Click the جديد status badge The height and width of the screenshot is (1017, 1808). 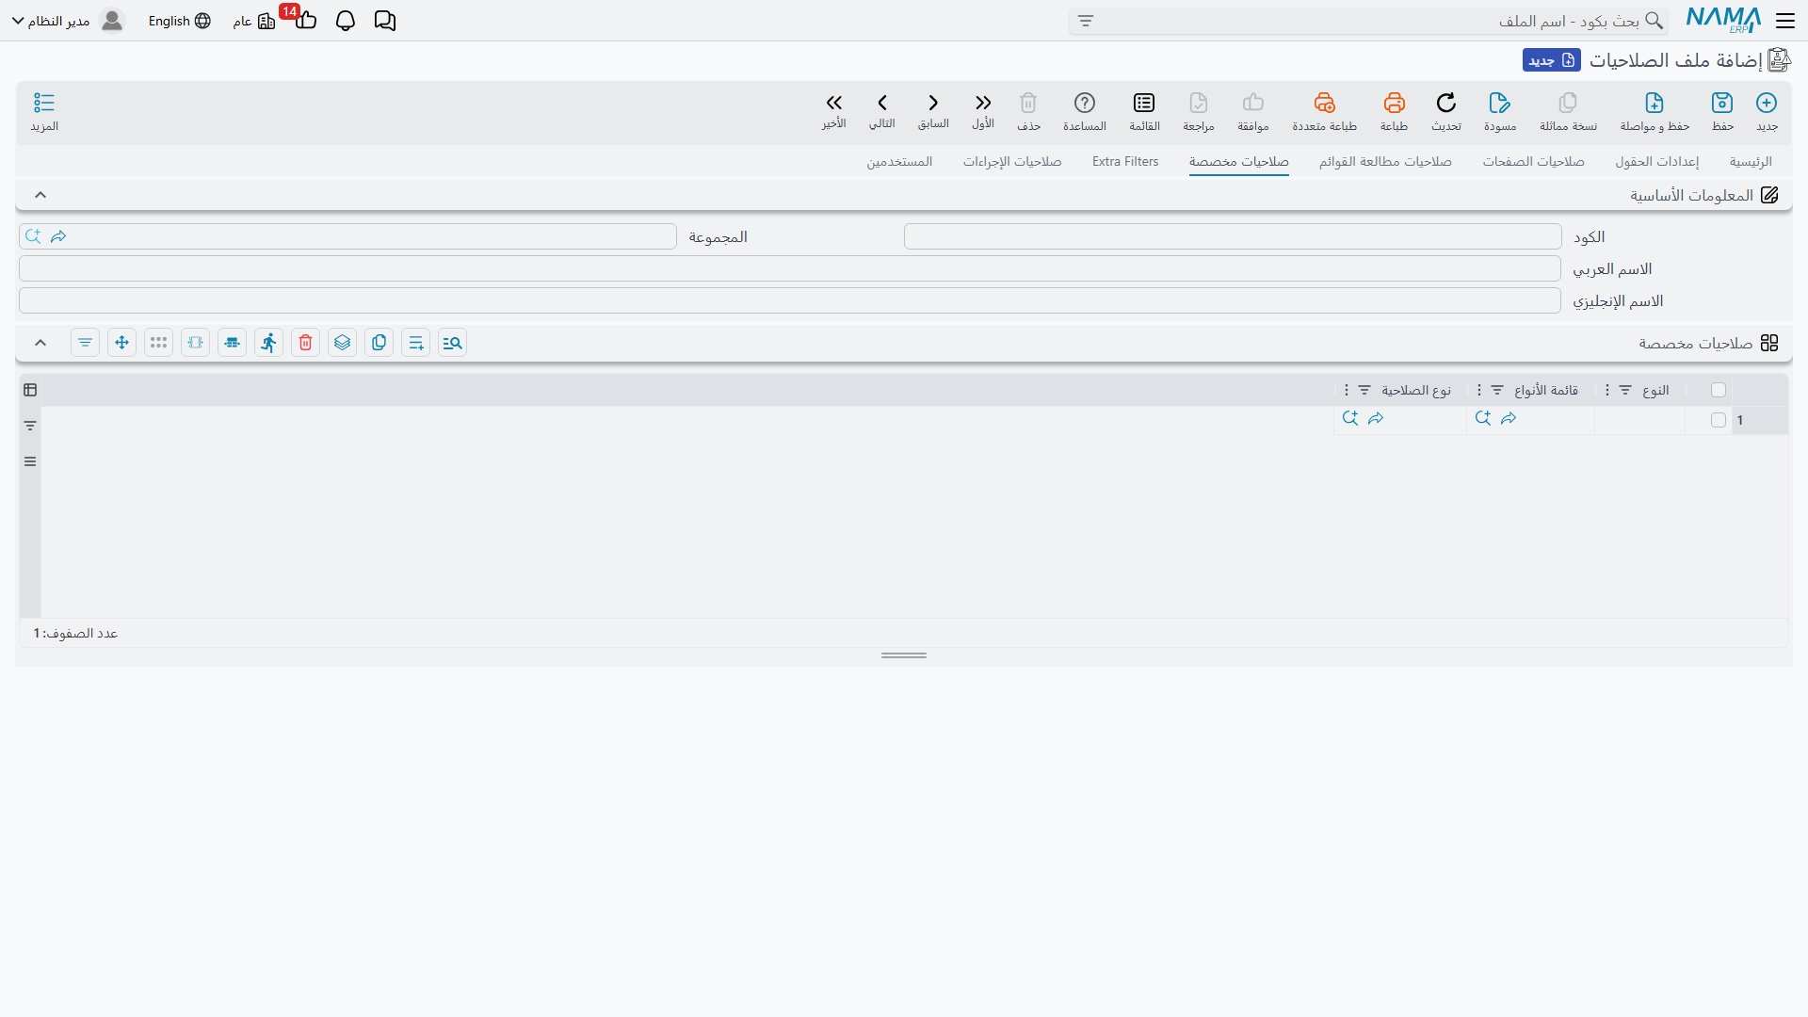tap(1552, 60)
